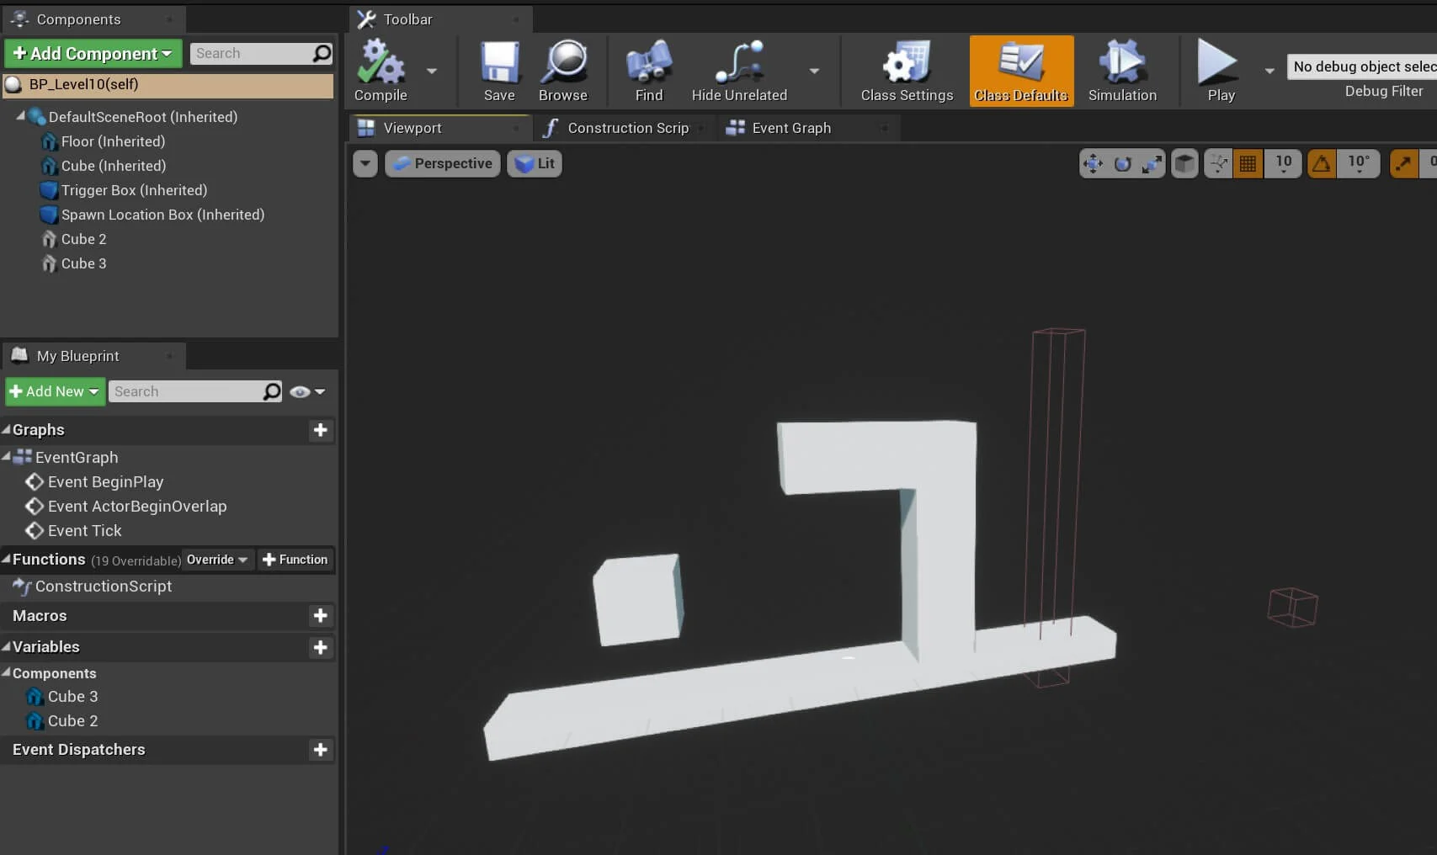Add a new Function
Screen dimensions: 1437x855
point(295,560)
